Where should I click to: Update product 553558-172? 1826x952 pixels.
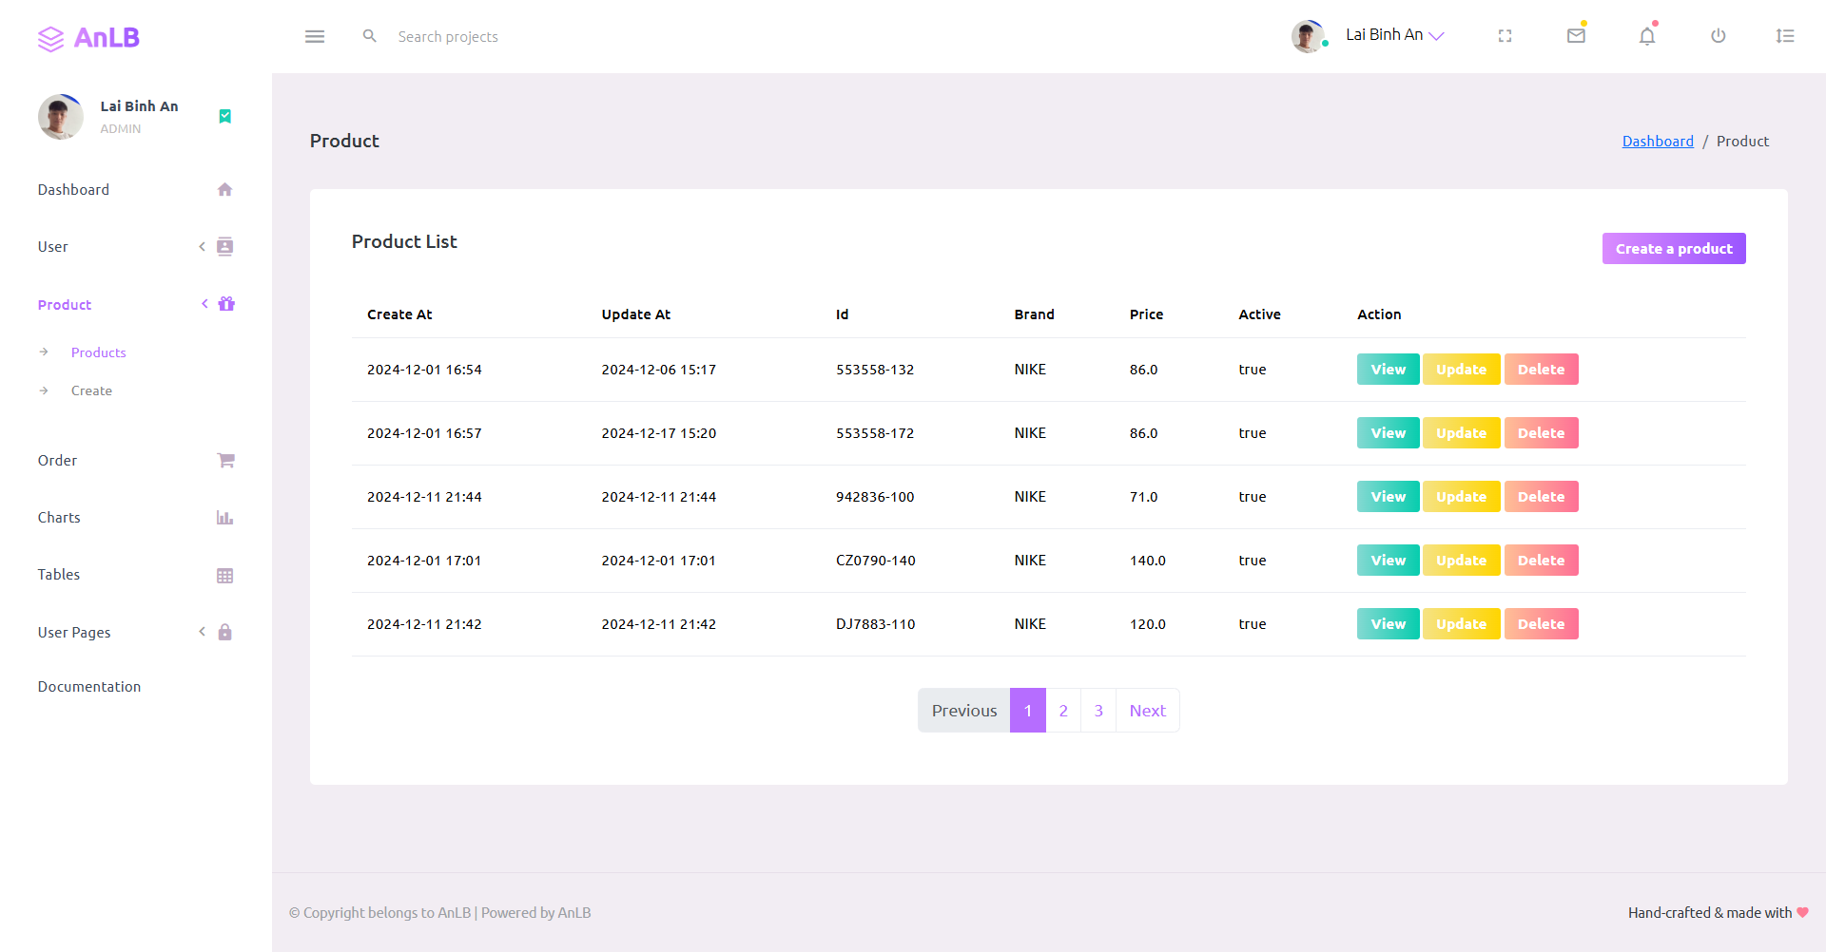[x=1461, y=433]
